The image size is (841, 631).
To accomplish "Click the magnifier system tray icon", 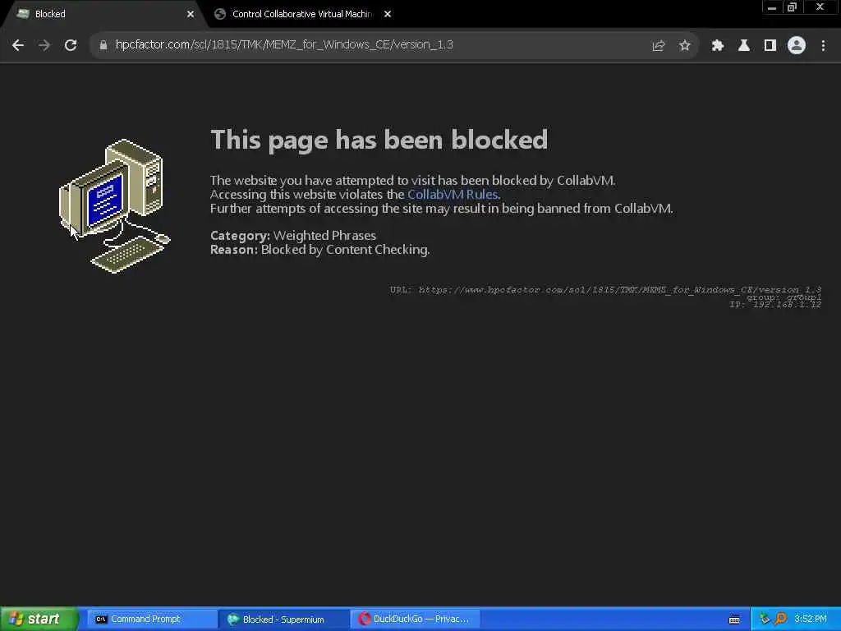I will pos(780,619).
